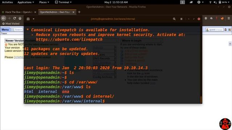Open the Terminal app menu
The image size is (232, 130).
(x=63, y=2)
